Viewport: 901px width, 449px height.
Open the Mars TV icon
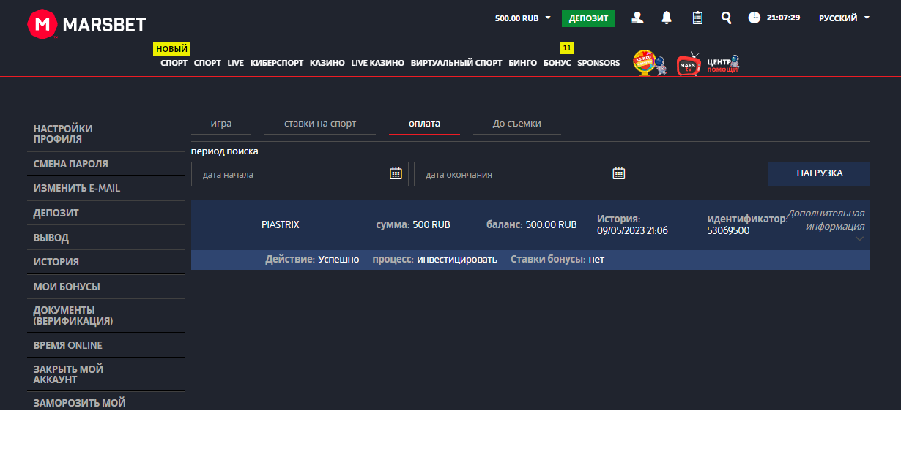[689, 64]
